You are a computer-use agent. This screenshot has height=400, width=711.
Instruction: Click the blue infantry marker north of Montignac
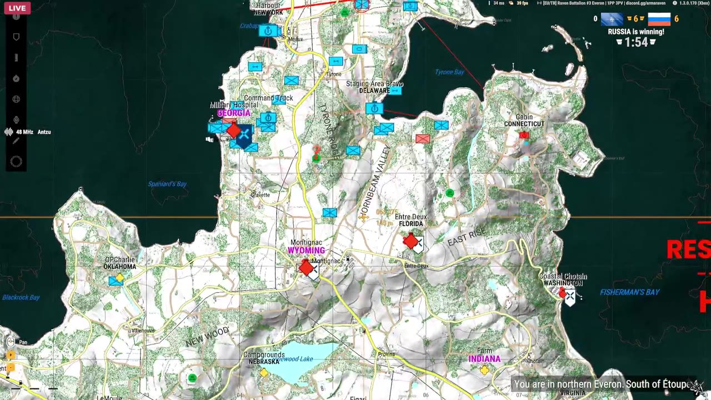[x=330, y=212]
